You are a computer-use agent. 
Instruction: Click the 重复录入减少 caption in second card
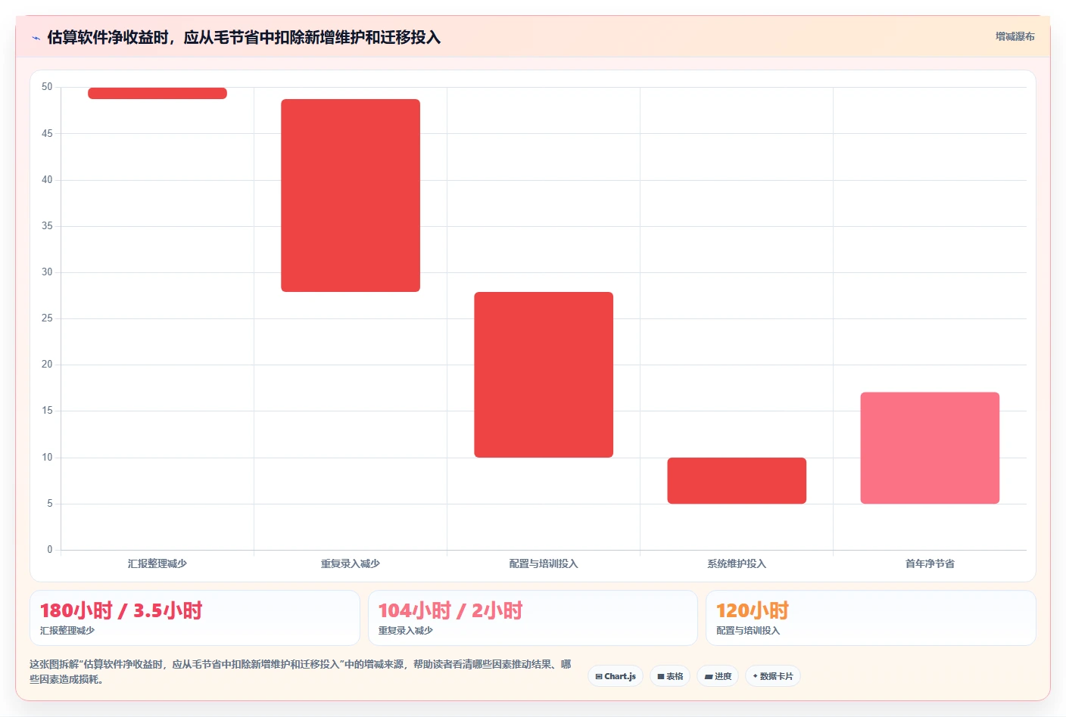(406, 630)
